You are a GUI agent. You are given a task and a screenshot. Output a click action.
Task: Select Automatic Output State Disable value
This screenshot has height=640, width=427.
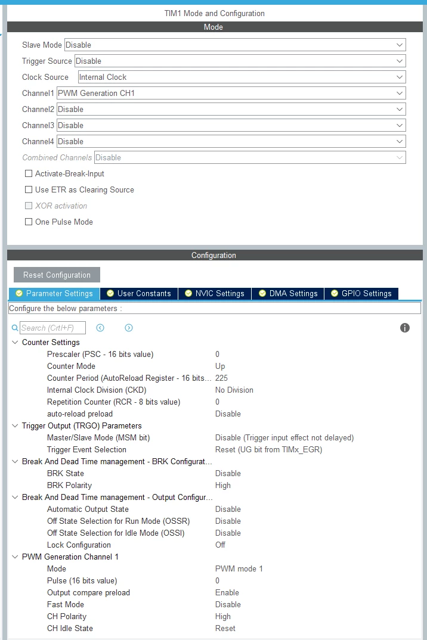(228, 509)
